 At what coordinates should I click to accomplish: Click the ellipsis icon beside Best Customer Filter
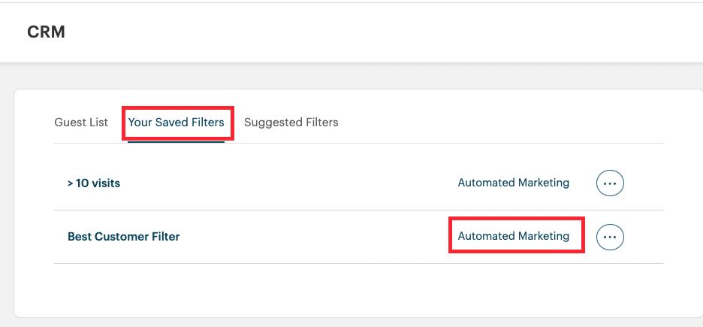coord(610,237)
